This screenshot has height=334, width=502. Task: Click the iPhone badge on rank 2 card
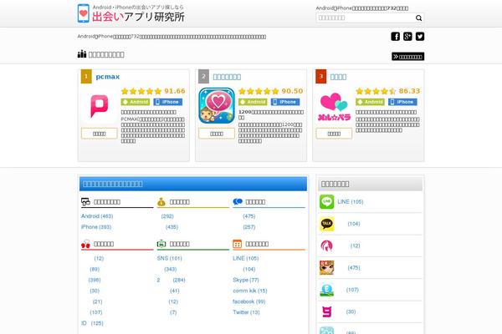(285, 102)
